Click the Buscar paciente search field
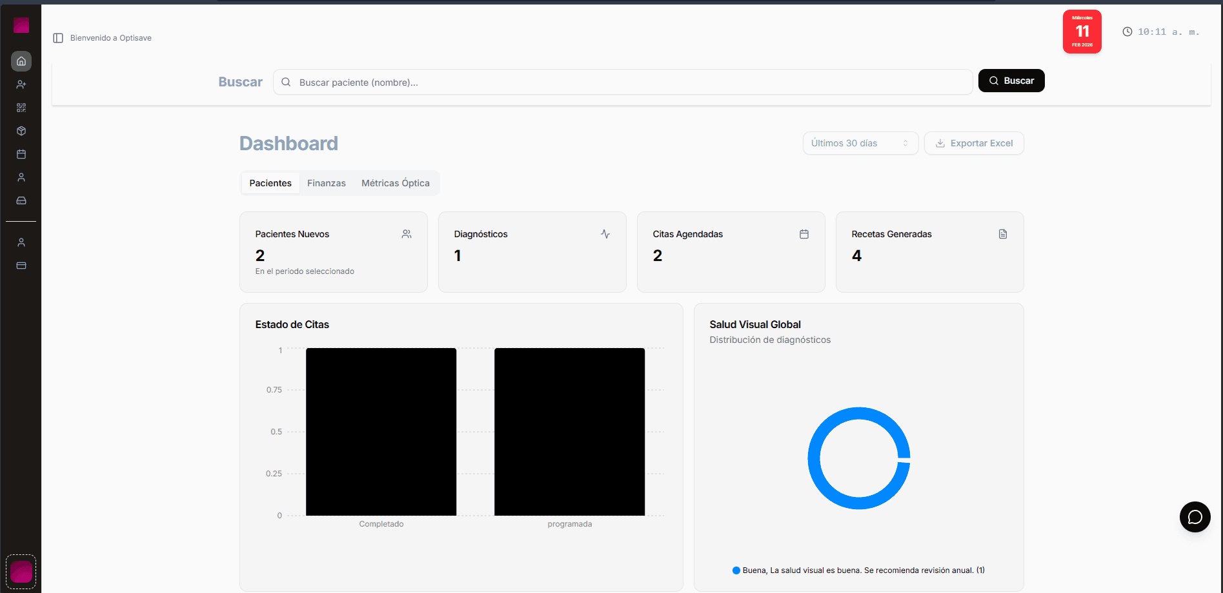This screenshot has width=1223, height=593. tap(623, 83)
